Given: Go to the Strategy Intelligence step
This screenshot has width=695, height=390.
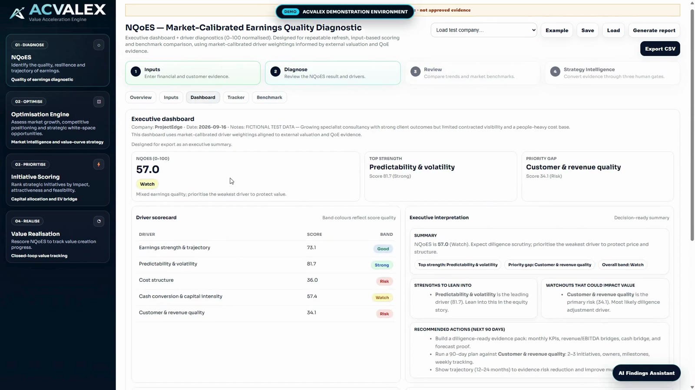Looking at the screenshot, I should point(612,73).
